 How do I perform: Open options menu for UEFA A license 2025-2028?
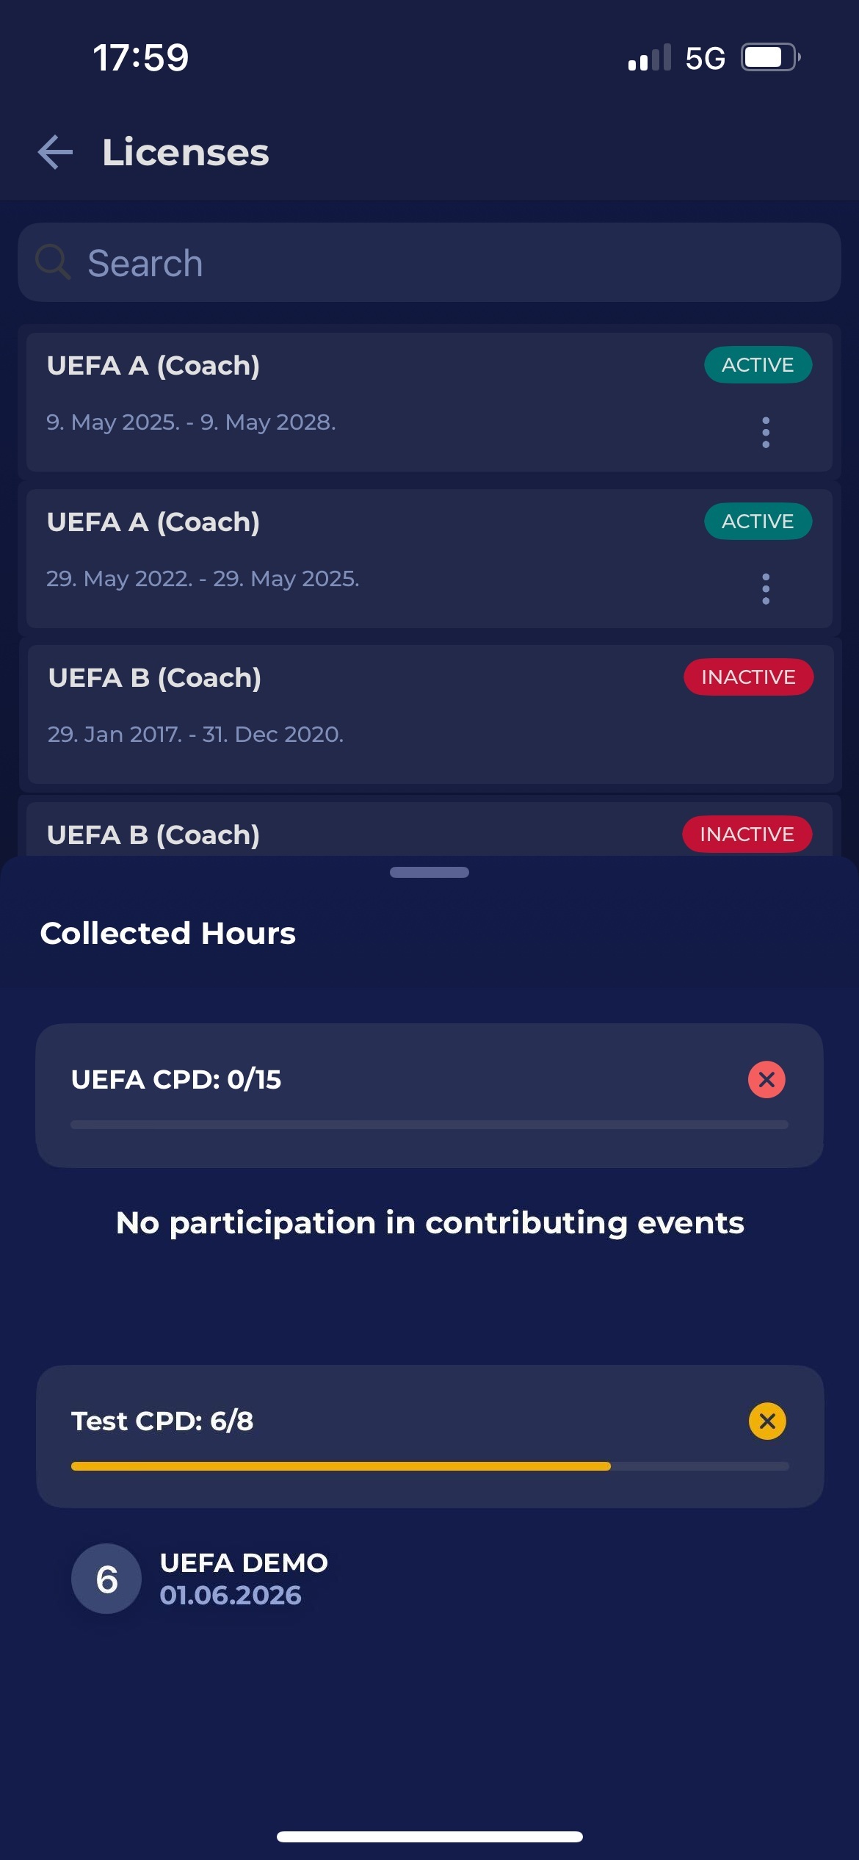[x=766, y=432]
